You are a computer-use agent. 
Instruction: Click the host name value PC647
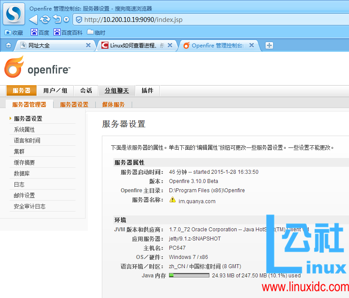(x=177, y=248)
